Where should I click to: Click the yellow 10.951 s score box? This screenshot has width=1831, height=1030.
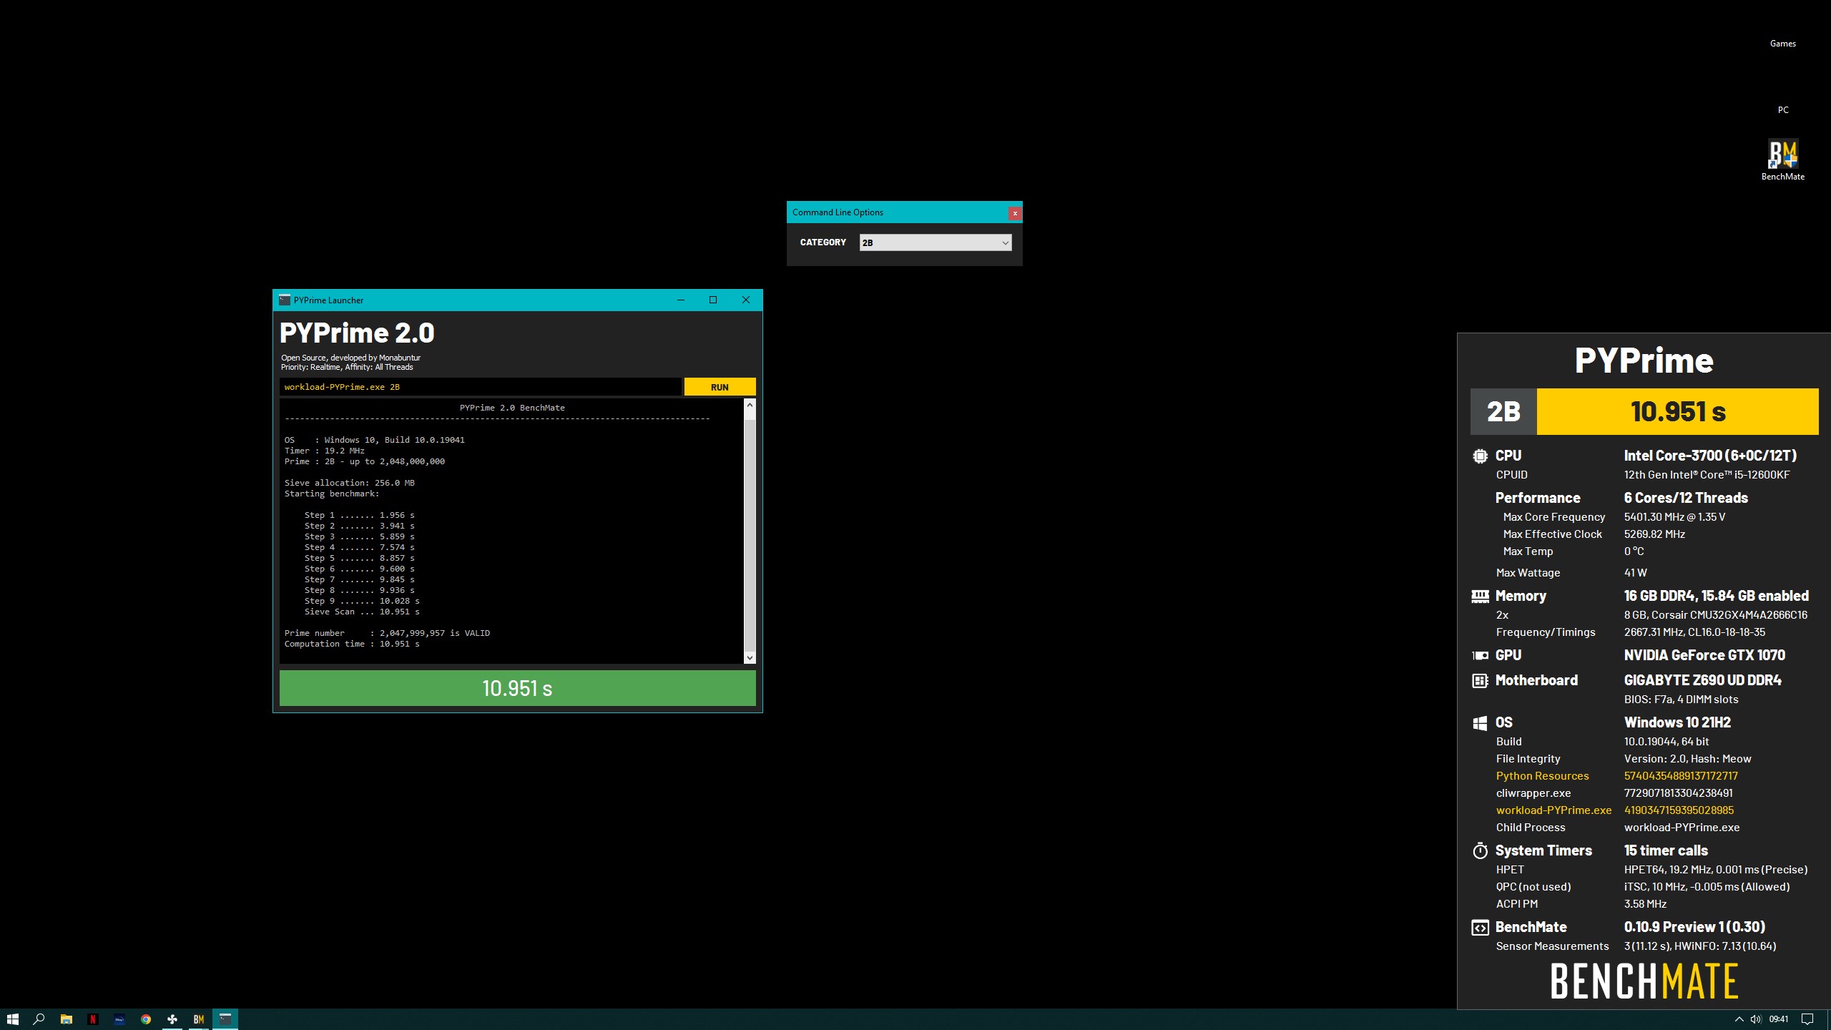(1677, 411)
